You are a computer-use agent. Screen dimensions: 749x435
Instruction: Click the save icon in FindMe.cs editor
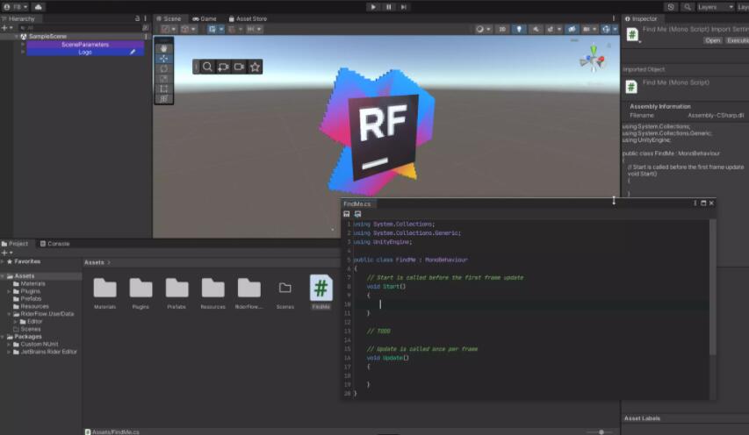click(x=347, y=214)
